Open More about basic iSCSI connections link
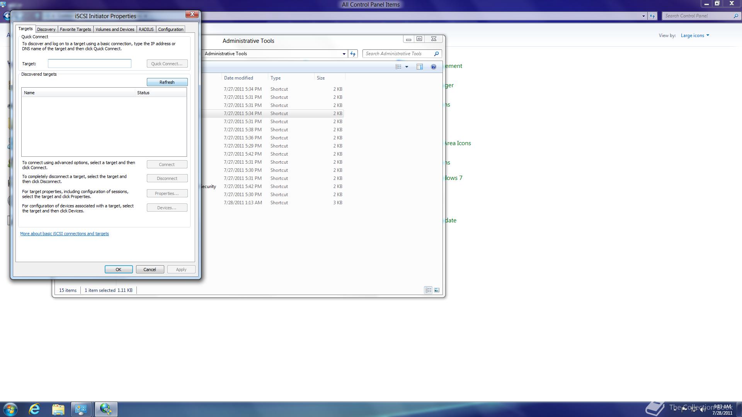Image resolution: width=742 pixels, height=417 pixels. click(65, 234)
